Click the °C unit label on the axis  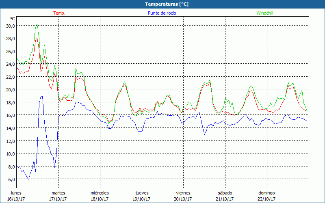(13, 19)
